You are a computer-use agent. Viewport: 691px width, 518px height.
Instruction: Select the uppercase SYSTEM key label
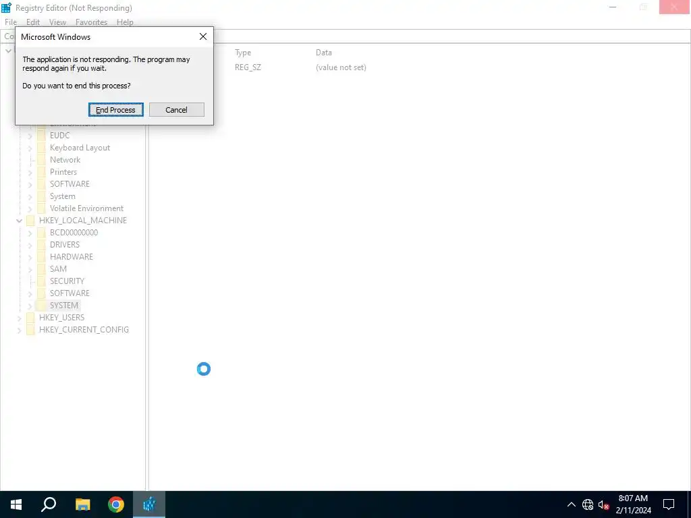click(64, 306)
